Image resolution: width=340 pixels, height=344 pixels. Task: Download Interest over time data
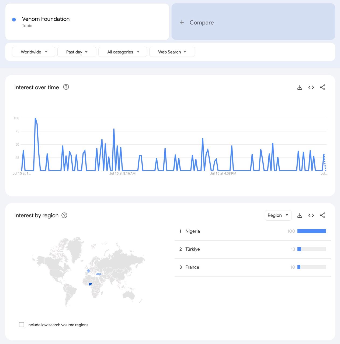300,87
